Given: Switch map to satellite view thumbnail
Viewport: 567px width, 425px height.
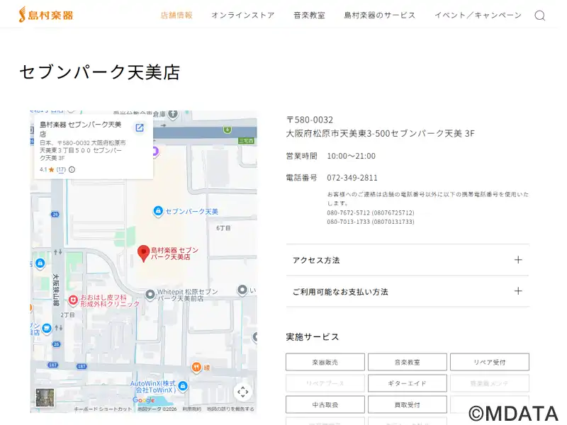Looking at the screenshot, I should click(x=45, y=398).
